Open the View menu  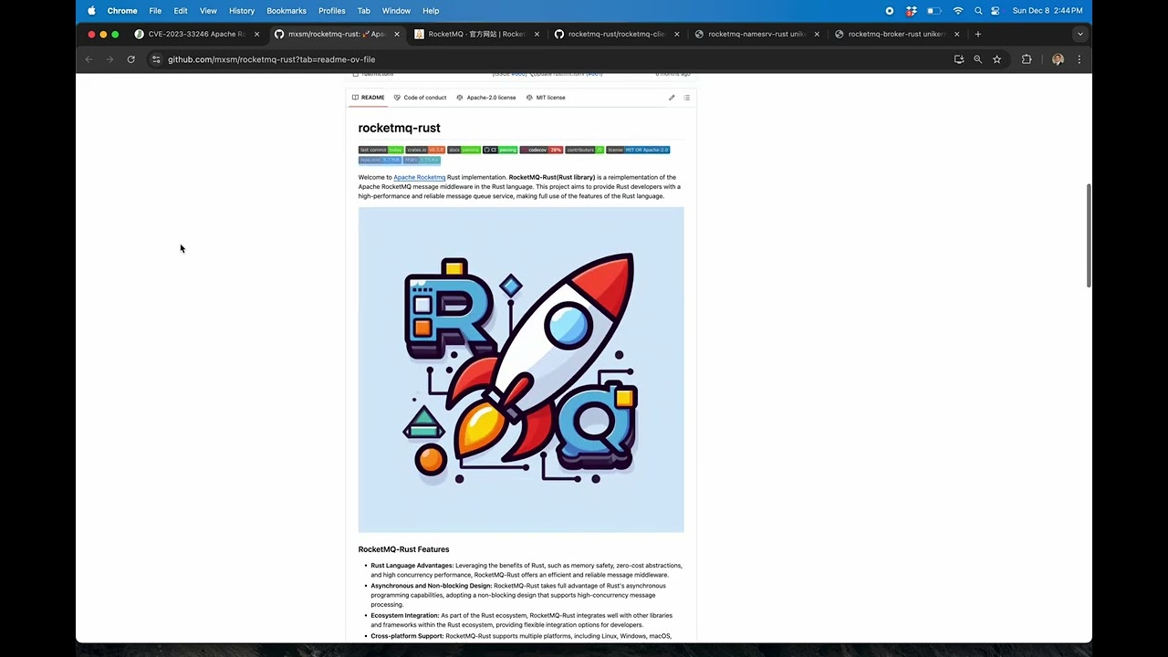(208, 11)
